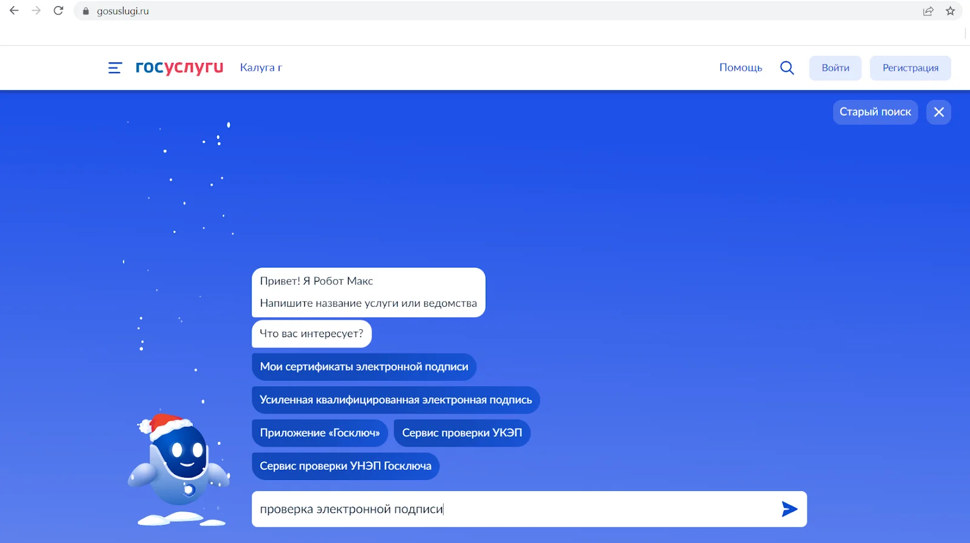Close the Robot Max search overlay
Screen dimensions: 970x543
[x=938, y=112]
